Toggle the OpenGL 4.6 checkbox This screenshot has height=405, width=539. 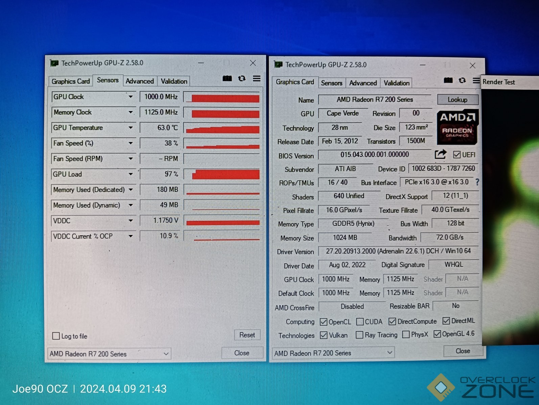click(x=437, y=334)
